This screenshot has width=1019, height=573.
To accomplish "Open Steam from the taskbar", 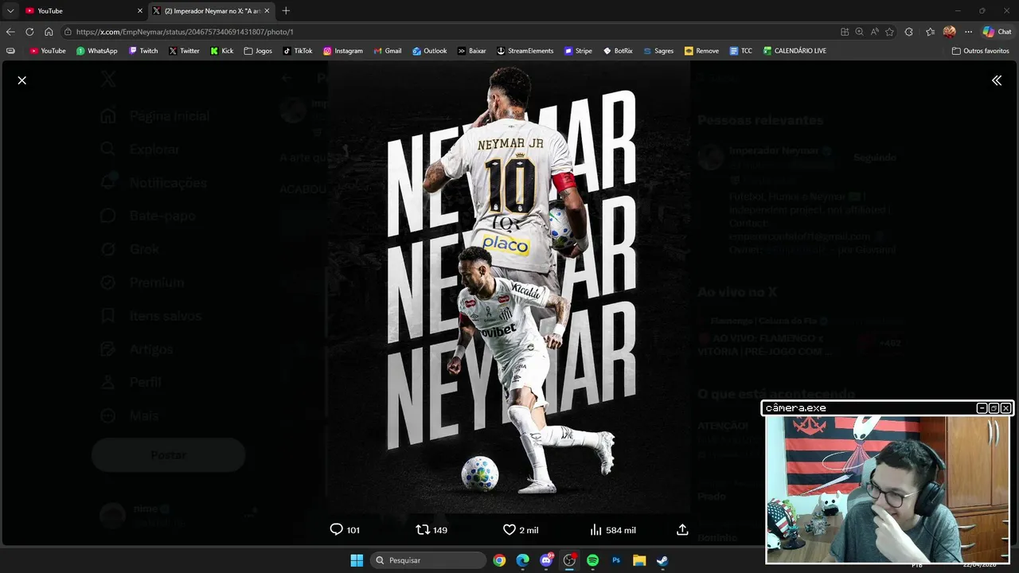I will coord(662,560).
